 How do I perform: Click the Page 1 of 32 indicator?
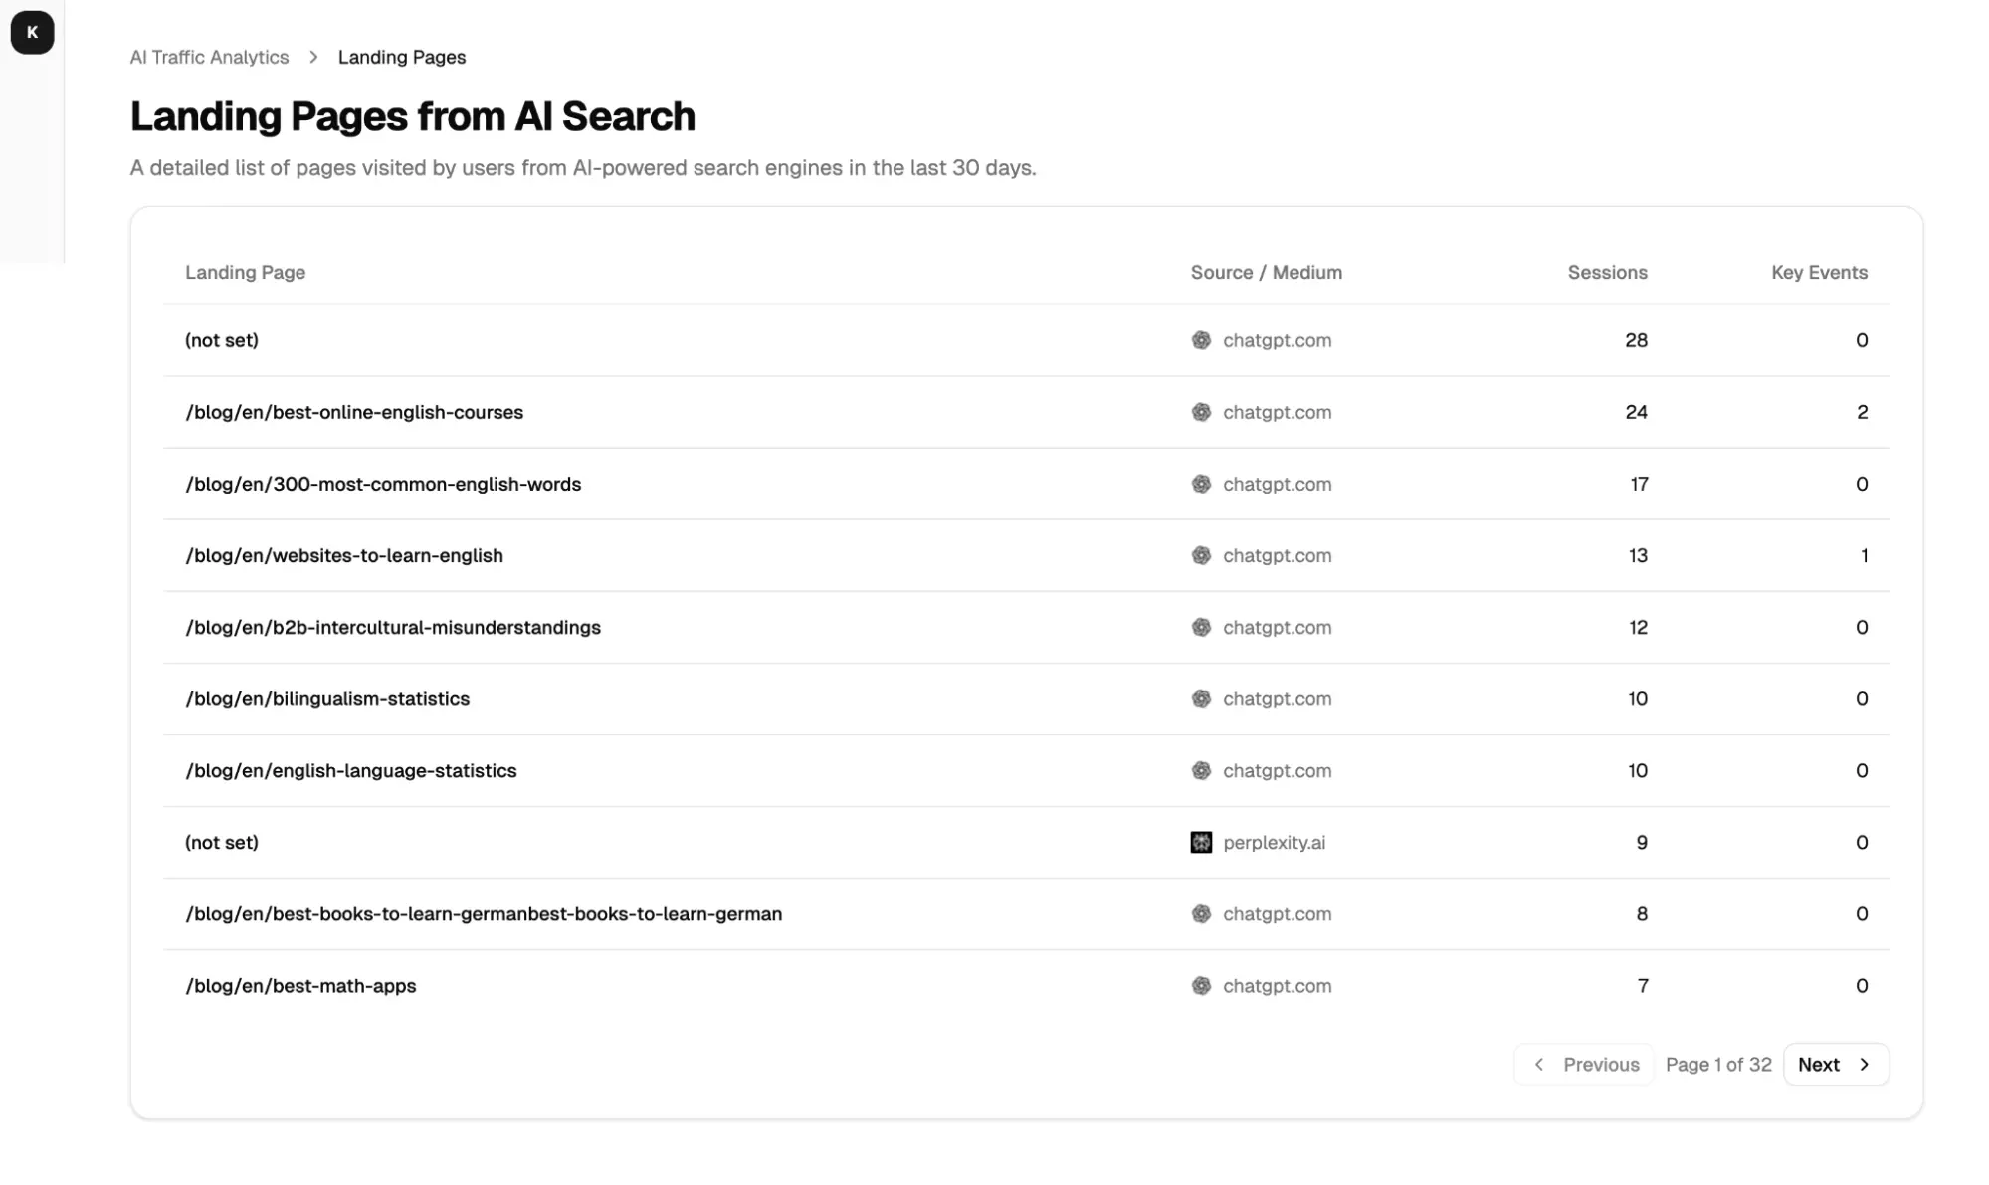[1718, 1064]
